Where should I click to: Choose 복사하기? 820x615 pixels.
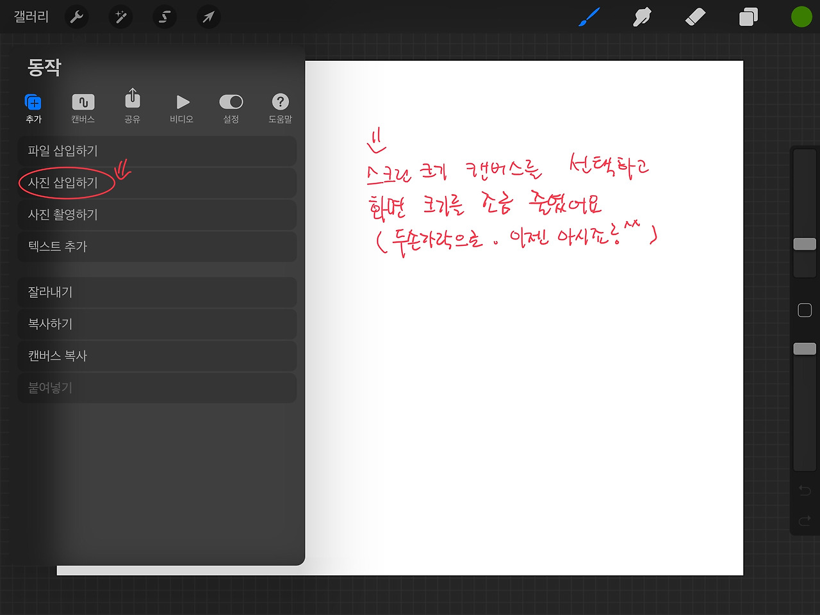pos(157,324)
